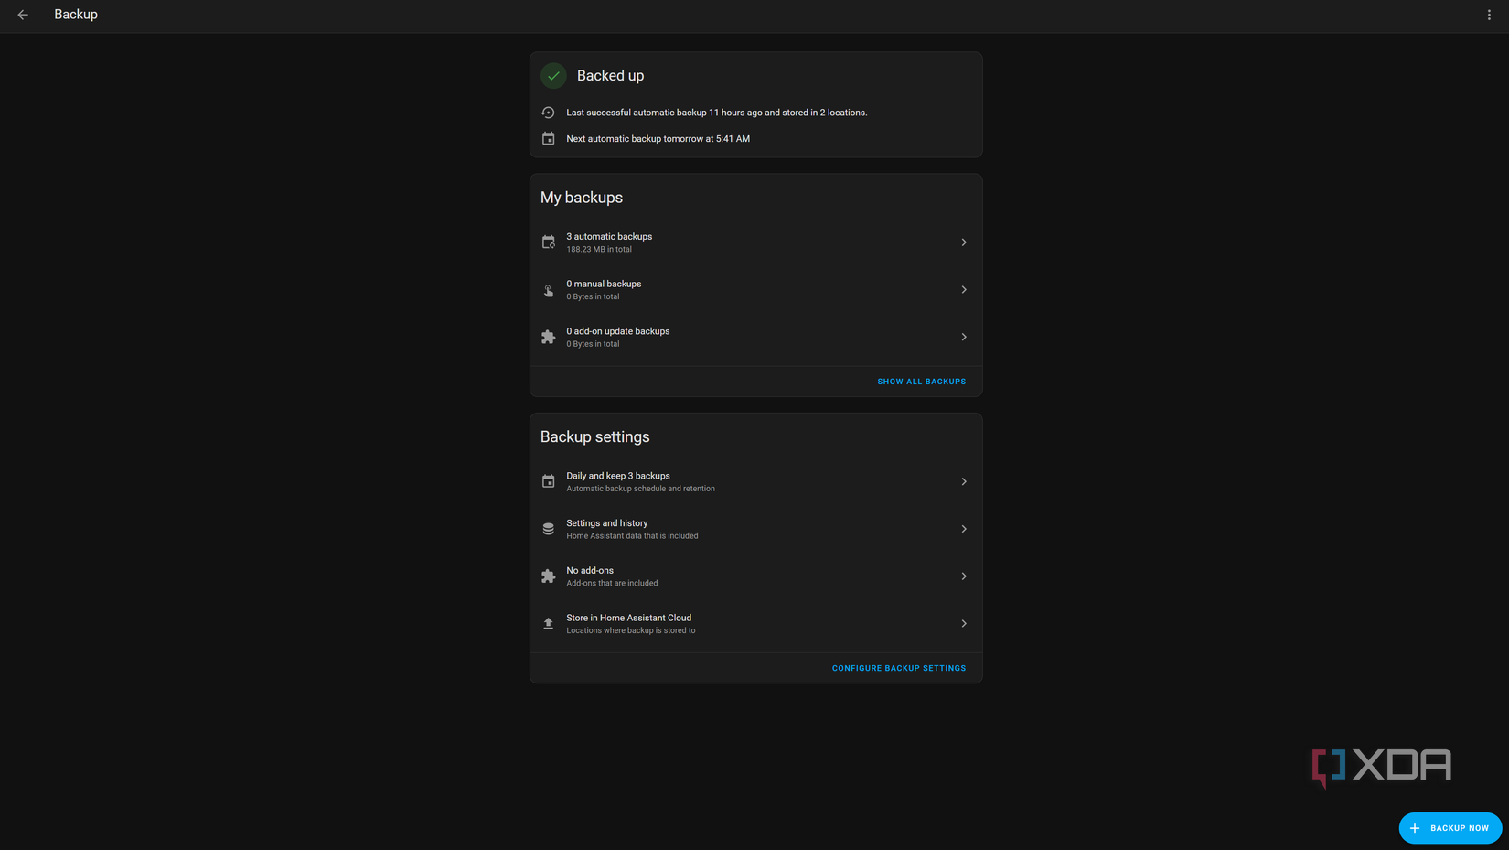Click SHOW ALL BACKUPS link

921,382
